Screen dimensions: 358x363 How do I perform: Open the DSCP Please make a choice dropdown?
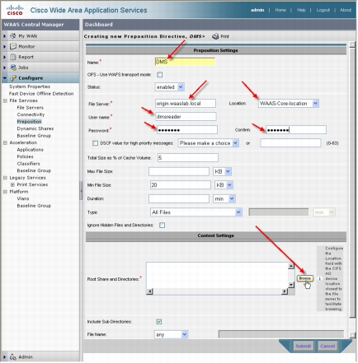click(208, 143)
